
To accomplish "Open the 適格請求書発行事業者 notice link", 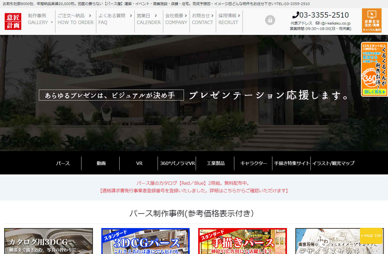I will [194, 191].
